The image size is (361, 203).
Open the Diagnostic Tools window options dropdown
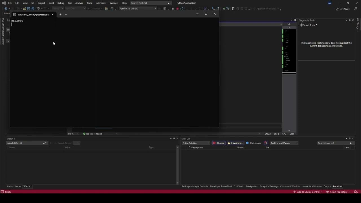347,20
